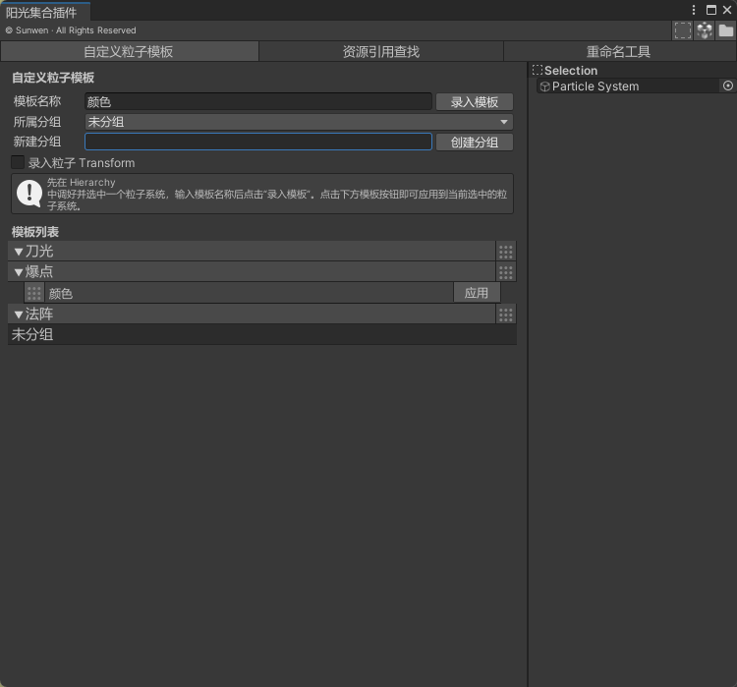The height and width of the screenshot is (687, 737).
Task: Click the 自定义粒子模板 section heading
Action: (x=53, y=78)
